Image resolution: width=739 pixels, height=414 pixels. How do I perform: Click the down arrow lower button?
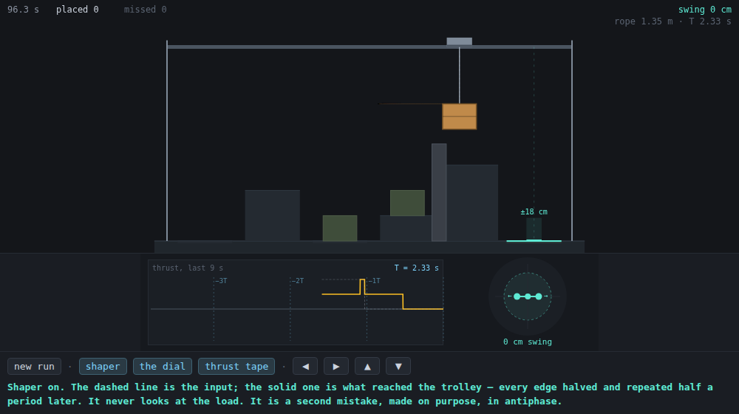pyautogui.click(x=398, y=367)
